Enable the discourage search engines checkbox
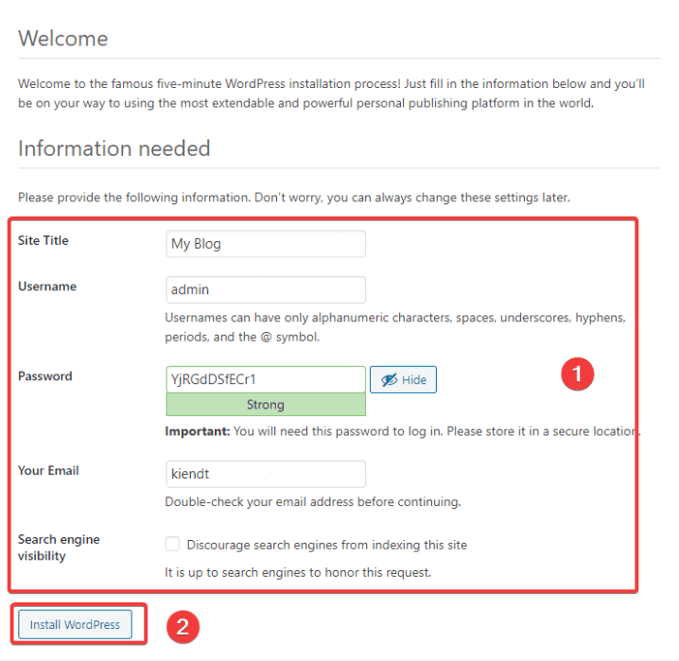 point(172,545)
